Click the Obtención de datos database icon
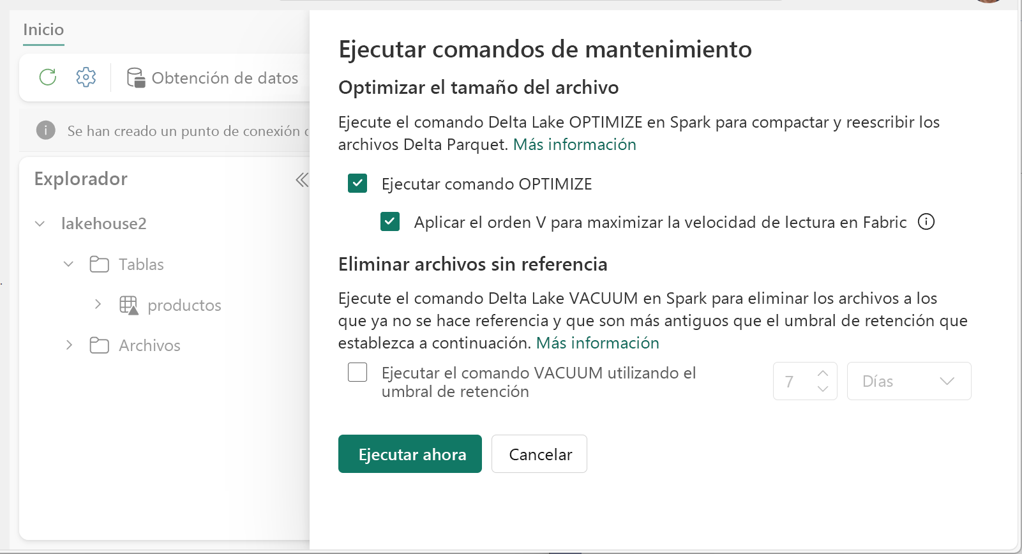Viewport: 1022px width, 554px height. coord(135,78)
